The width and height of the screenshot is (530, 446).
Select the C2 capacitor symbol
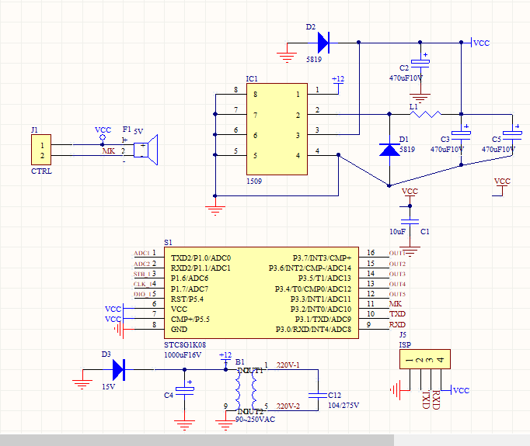point(420,63)
